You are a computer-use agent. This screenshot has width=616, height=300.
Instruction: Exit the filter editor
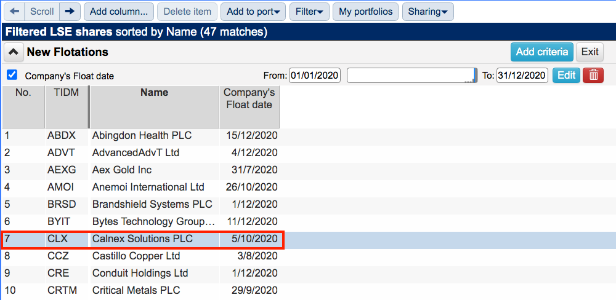[590, 52]
